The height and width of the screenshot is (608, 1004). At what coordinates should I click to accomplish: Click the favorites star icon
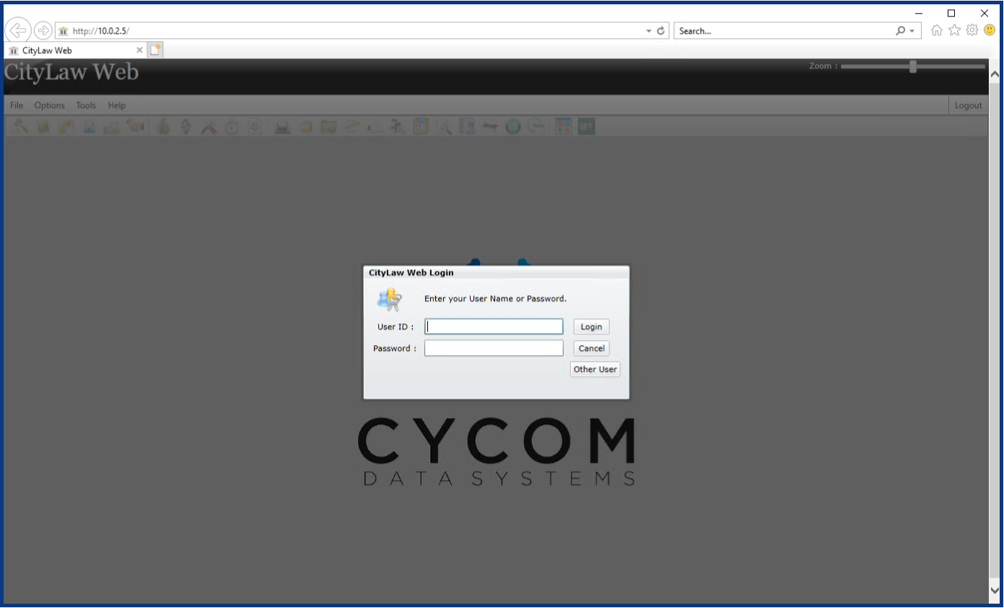954,30
